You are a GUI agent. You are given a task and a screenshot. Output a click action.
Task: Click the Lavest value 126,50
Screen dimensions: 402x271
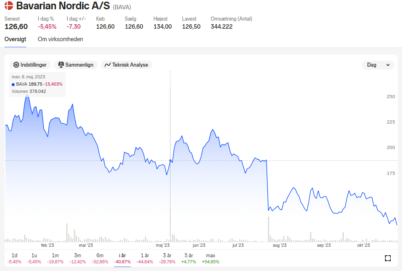191,27
